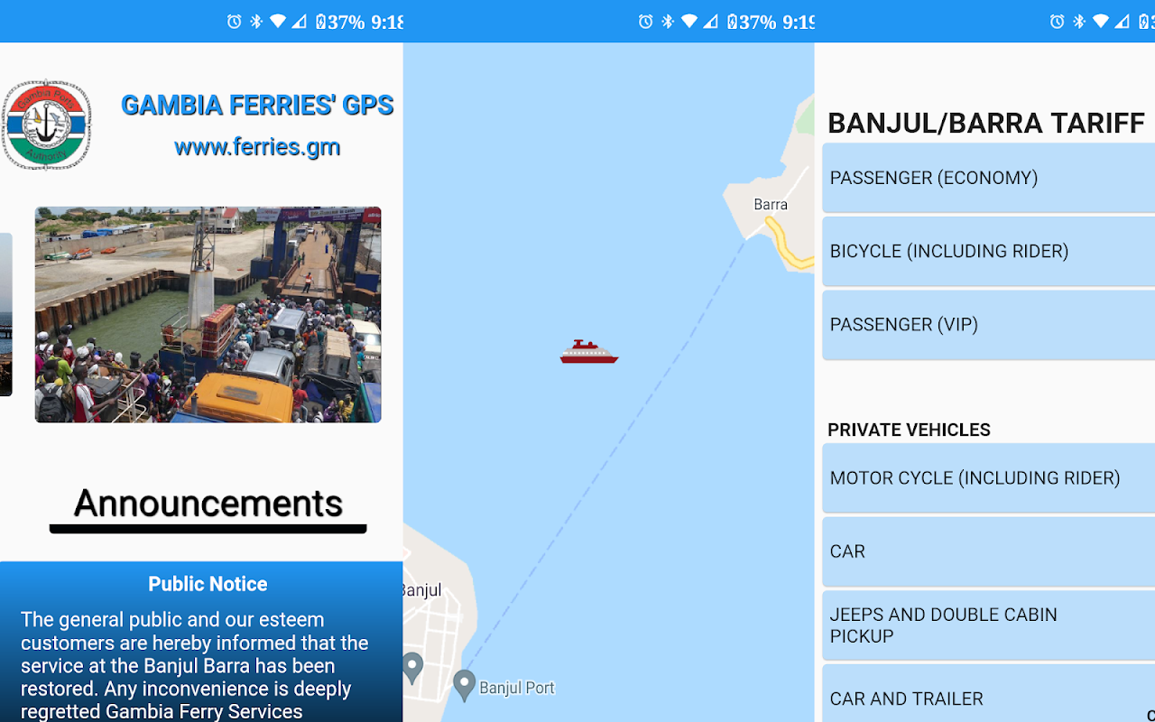Tap the Barra town label on the map
The image size is (1155, 722).
(771, 205)
